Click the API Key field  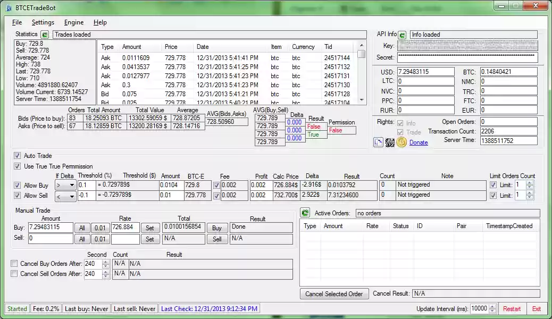467,46
